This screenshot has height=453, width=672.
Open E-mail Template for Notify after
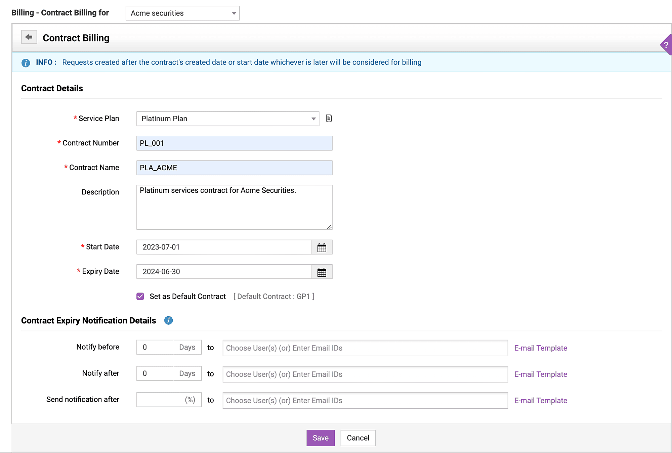(x=541, y=374)
